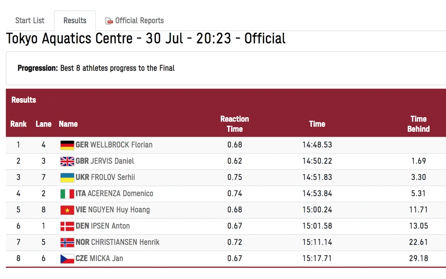Click the Ukraine flag next to Frolov
446x279 pixels.
67,178
